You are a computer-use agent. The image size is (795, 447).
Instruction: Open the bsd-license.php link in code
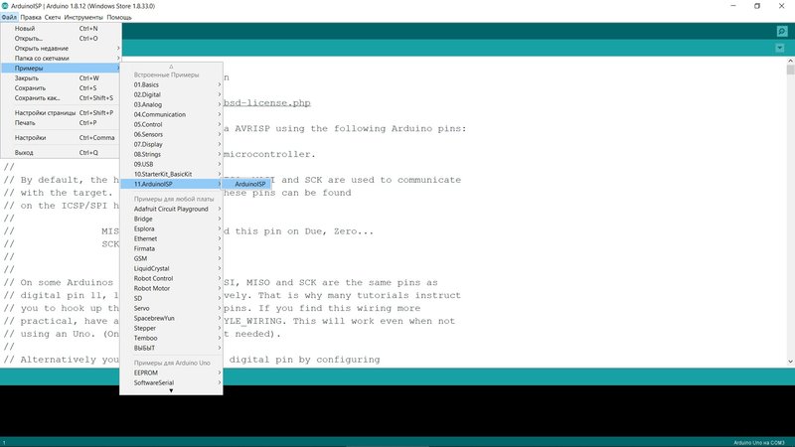[267, 101]
